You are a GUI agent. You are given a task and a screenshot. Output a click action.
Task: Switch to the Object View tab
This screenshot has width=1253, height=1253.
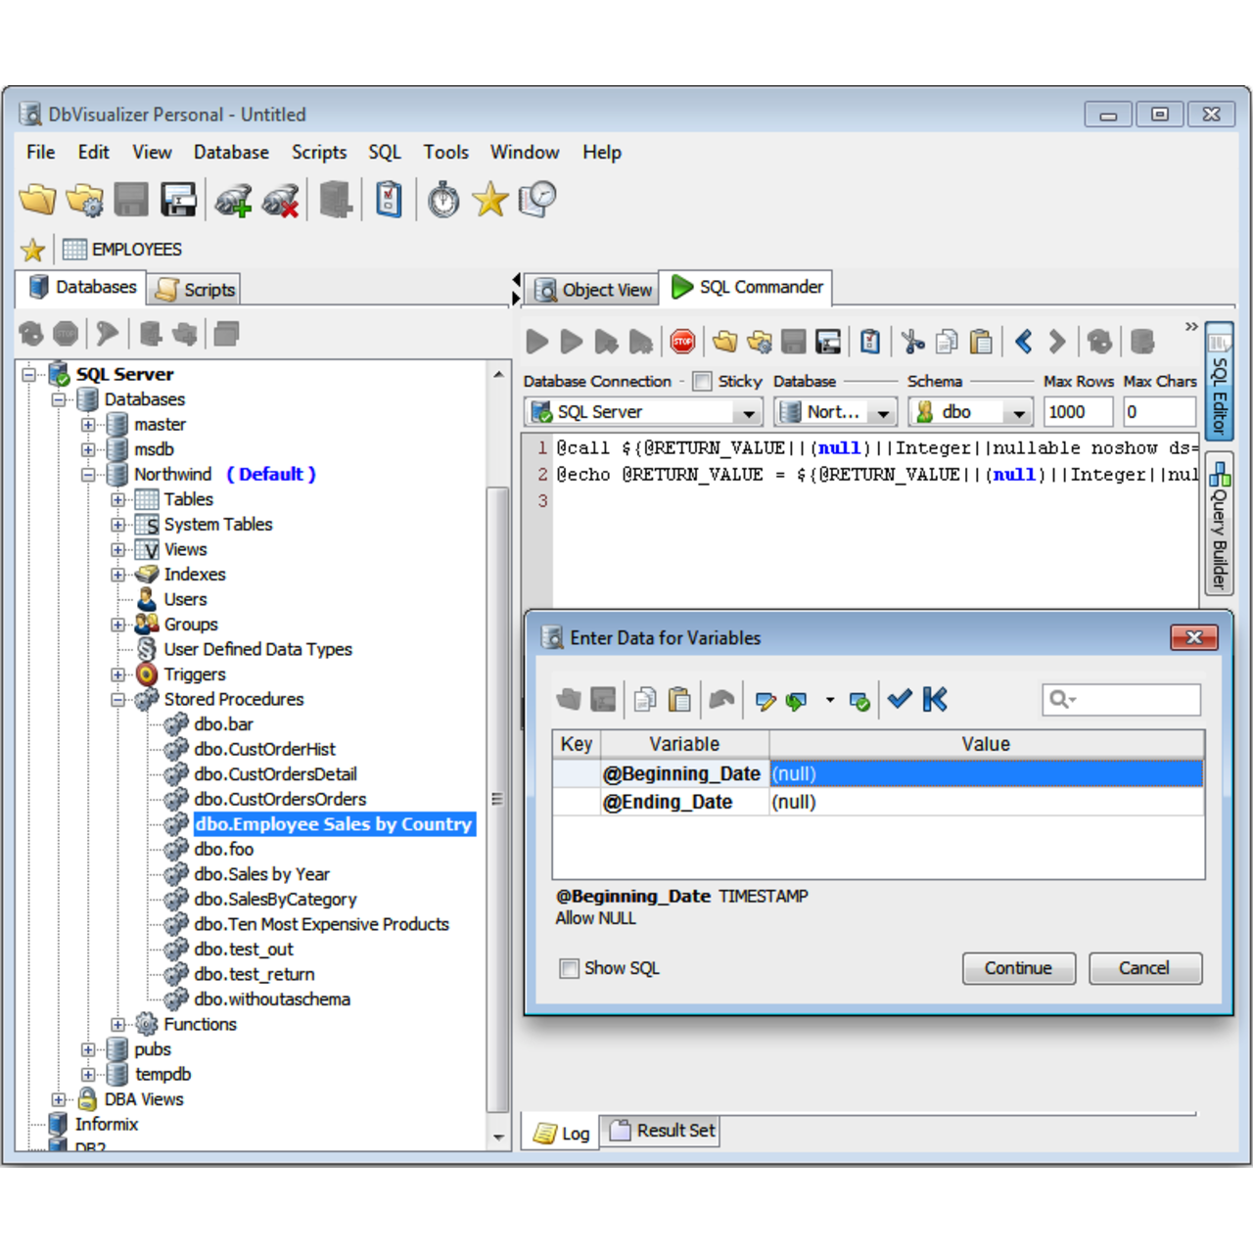coord(593,290)
